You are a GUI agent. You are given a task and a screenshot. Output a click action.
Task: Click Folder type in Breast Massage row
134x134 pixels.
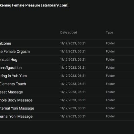(110, 92)
